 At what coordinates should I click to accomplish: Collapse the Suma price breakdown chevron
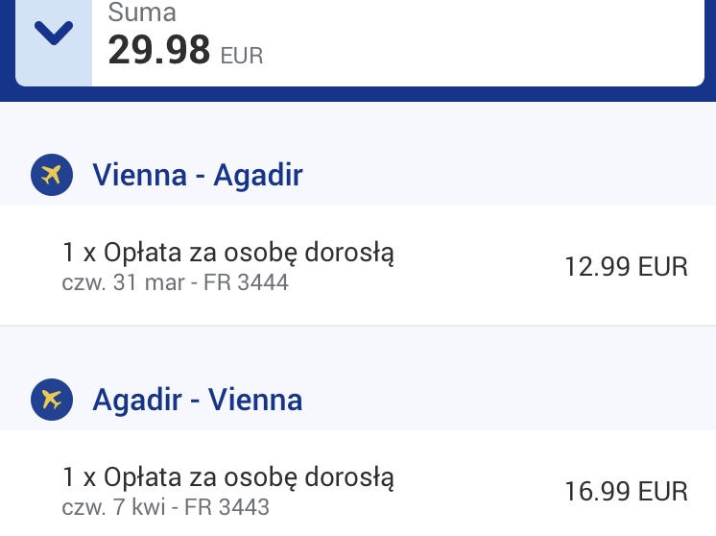[54, 33]
